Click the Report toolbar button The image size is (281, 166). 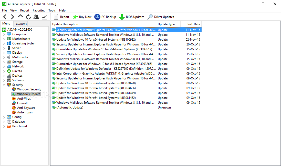pyautogui.click(x=61, y=17)
